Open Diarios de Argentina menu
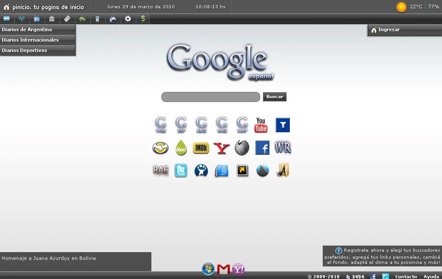The width and height of the screenshot is (442, 279). 38,30
